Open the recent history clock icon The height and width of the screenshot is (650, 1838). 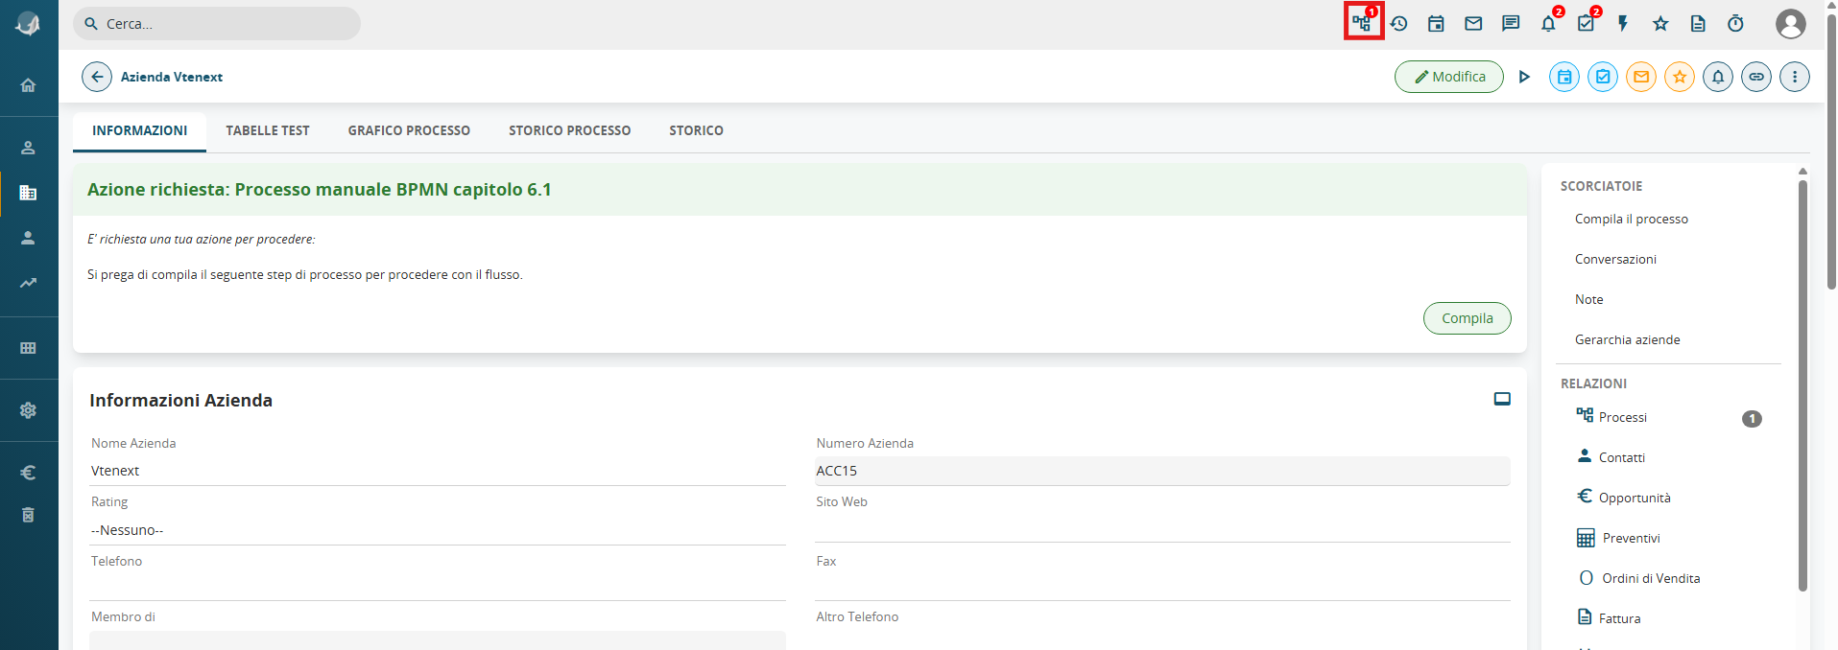[1398, 23]
